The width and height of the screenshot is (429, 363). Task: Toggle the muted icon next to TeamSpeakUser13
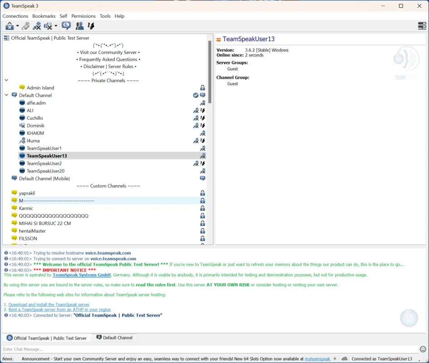(x=202, y=156)
